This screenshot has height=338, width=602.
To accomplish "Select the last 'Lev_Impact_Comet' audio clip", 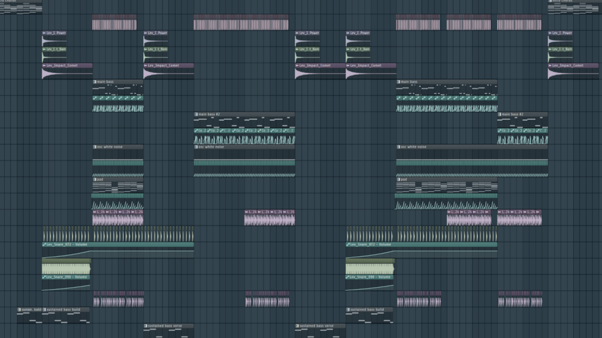I will click(573, 71).
